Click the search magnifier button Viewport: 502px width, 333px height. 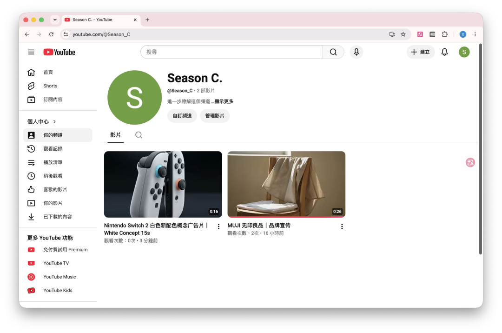coord(333,52)
